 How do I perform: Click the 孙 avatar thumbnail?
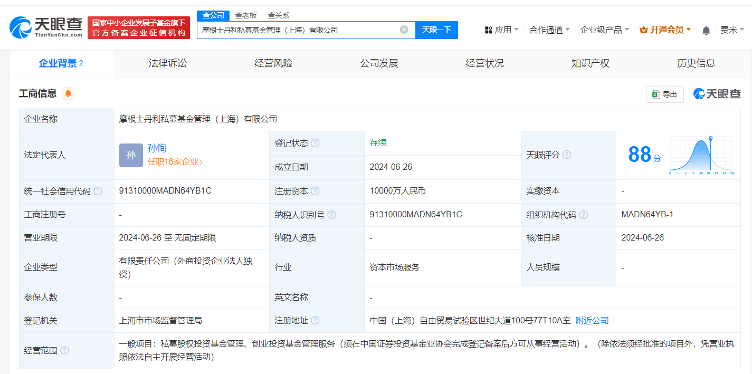131,155
